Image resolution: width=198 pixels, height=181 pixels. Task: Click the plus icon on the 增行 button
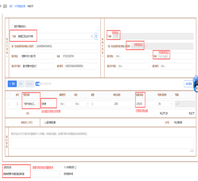click(x=10, y=84)
